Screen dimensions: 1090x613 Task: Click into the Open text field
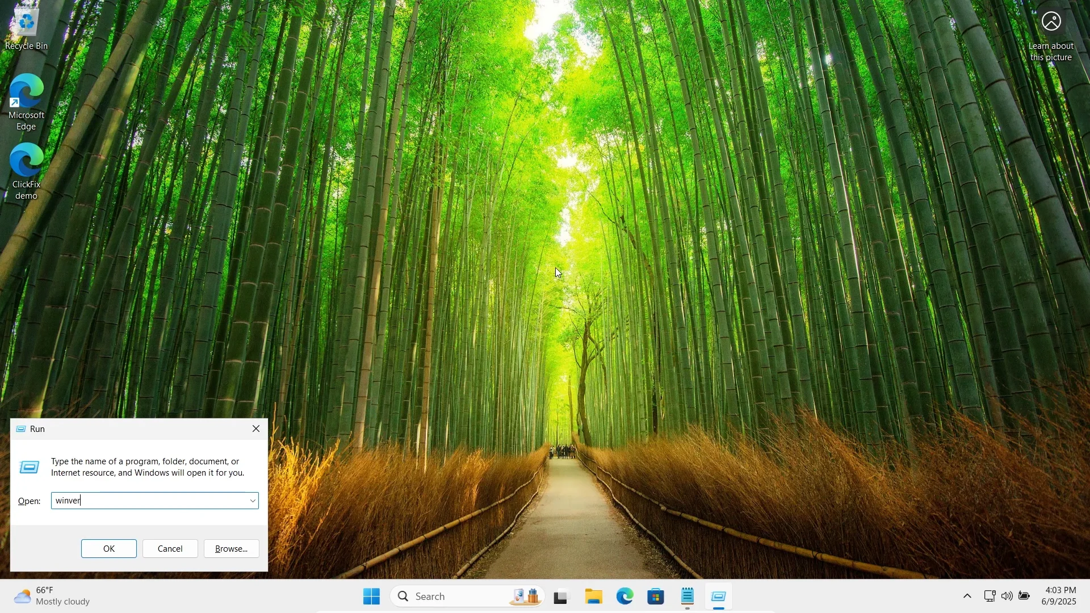[x=148, y=501]
